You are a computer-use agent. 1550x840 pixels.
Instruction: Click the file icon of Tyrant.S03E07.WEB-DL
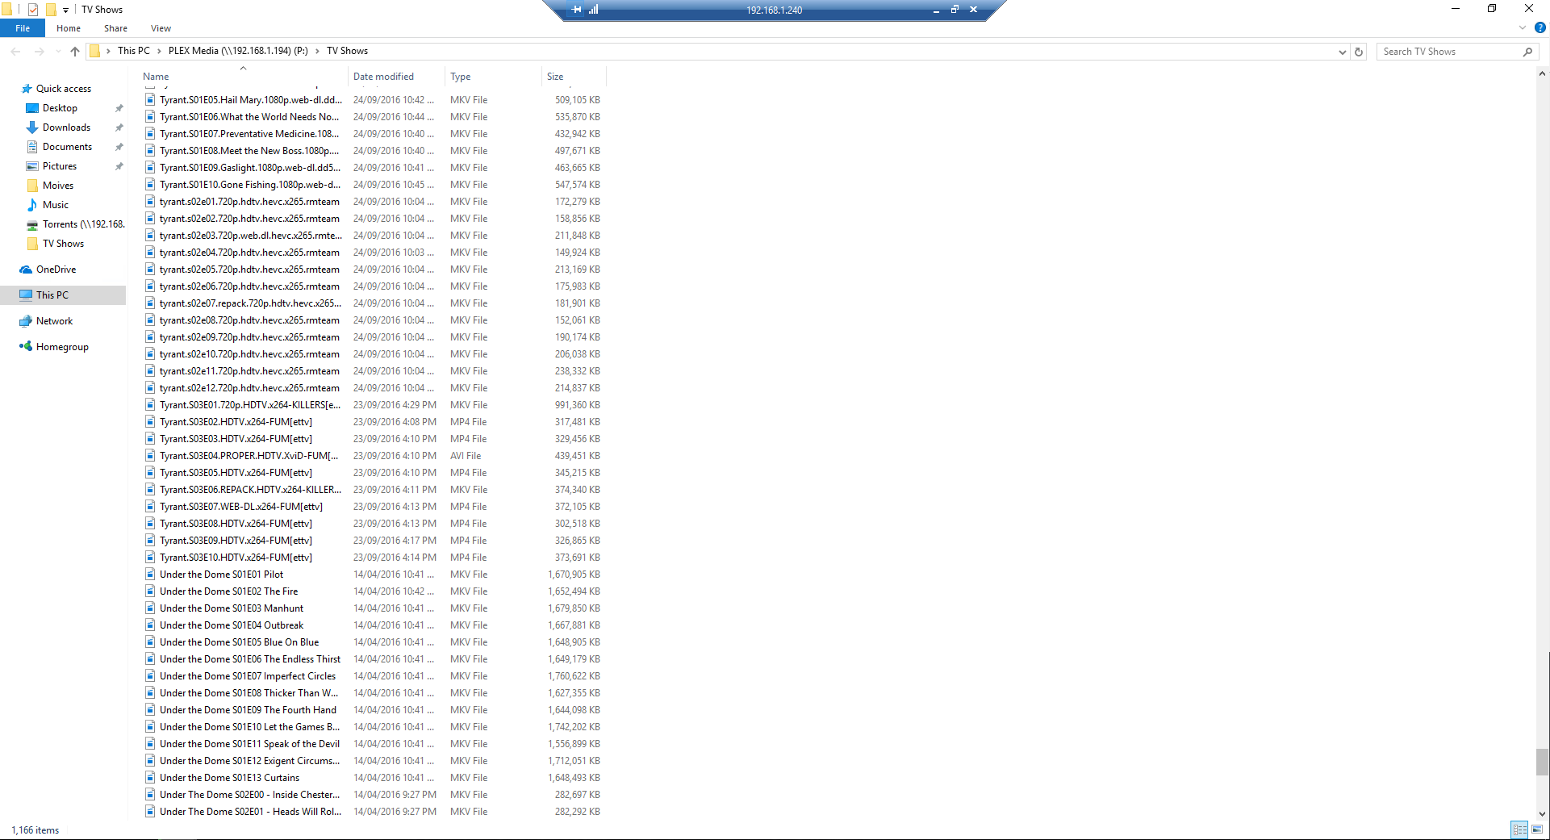pos(150,507)
